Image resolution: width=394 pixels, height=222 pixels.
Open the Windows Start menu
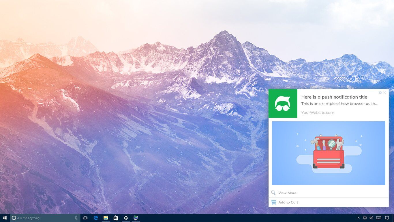click(x=5, y=218)
